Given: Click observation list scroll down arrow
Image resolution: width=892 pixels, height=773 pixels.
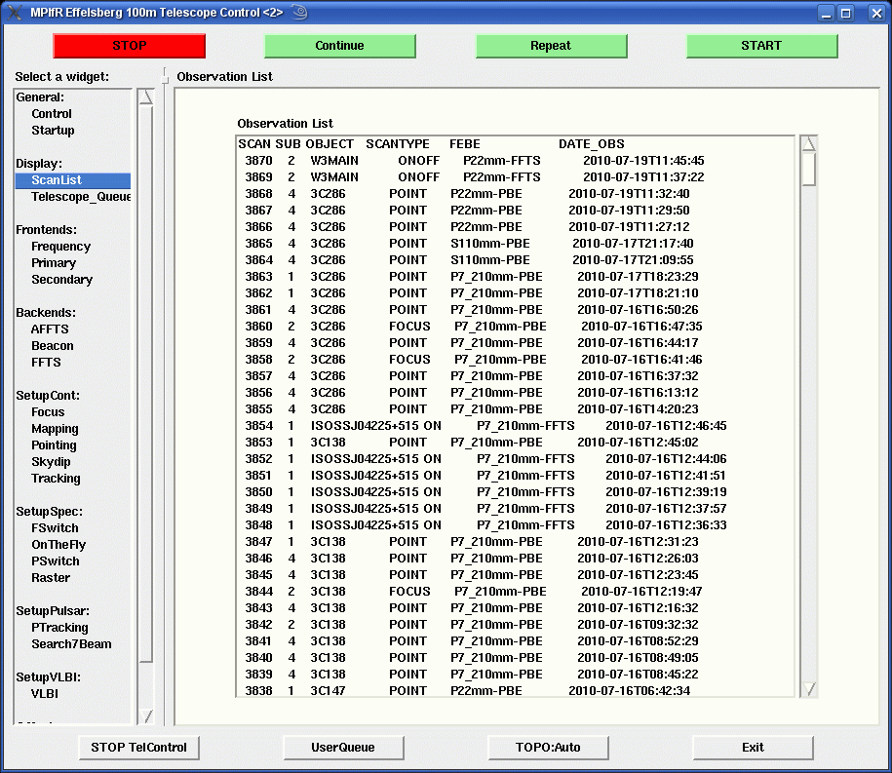Looking at the screenshot, I should [808, 689].
